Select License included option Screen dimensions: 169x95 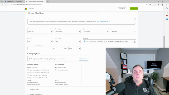point(56,68)
